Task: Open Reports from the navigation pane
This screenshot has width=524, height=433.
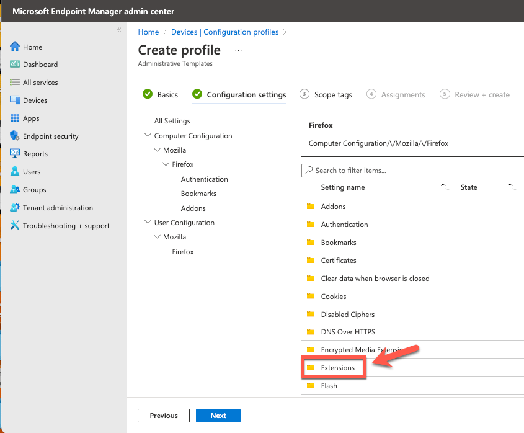Action: [37, 154]
